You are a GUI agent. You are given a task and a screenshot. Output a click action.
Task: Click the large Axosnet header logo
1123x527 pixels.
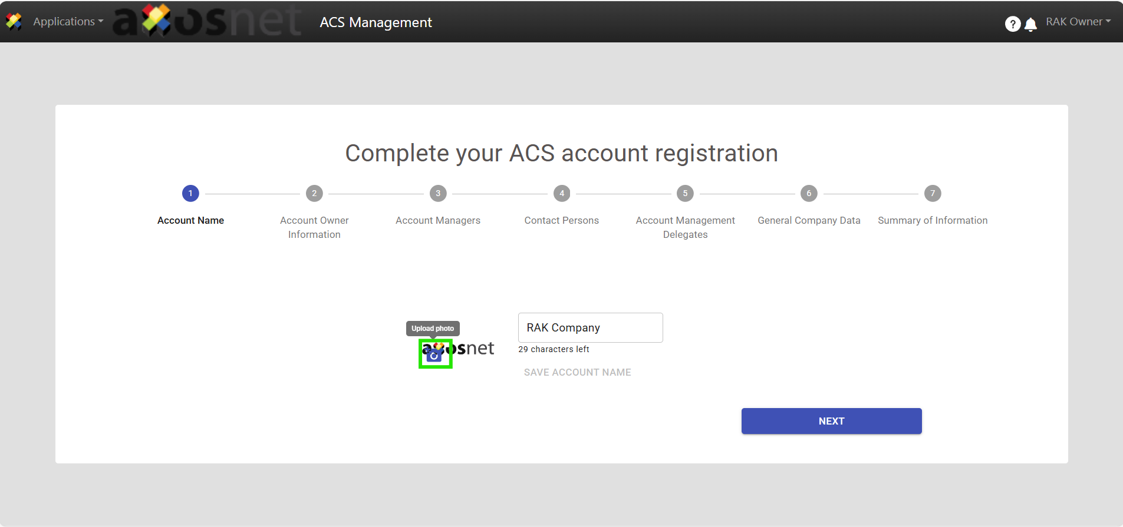208,21
